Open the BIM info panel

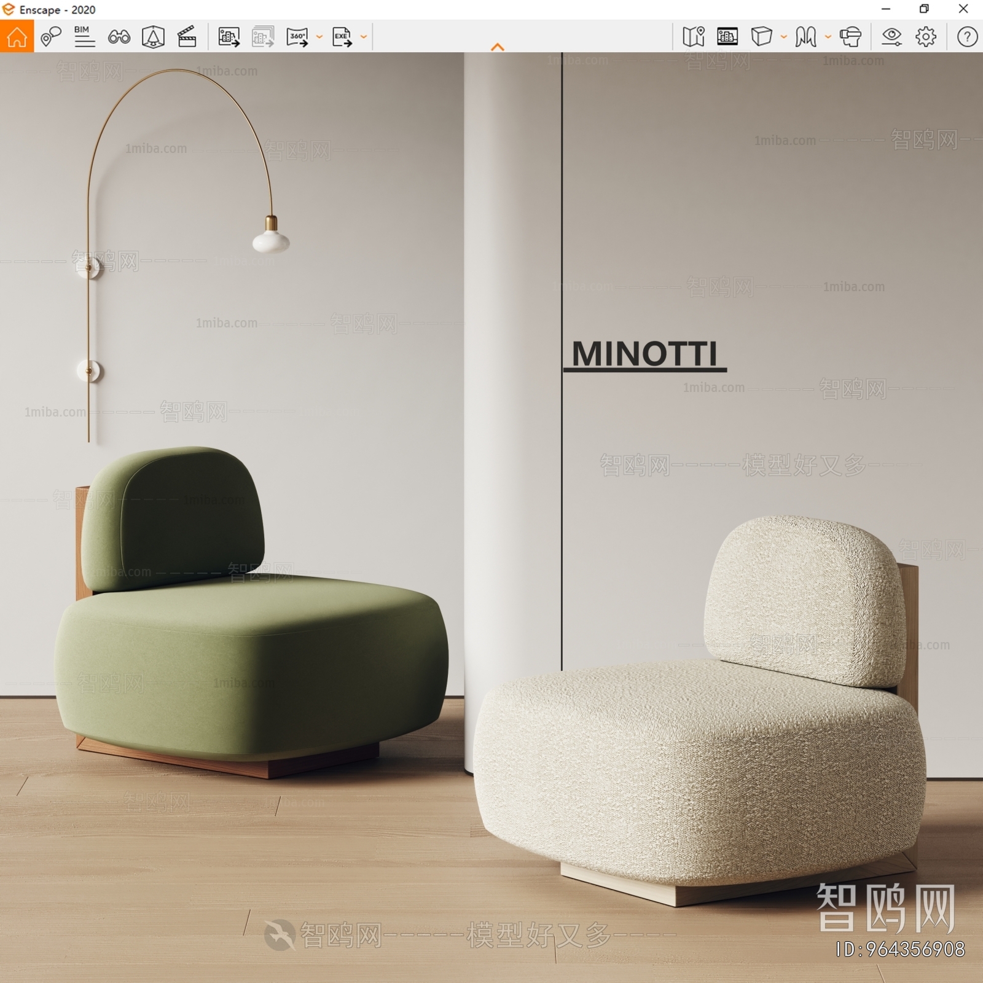pos(84,37)
